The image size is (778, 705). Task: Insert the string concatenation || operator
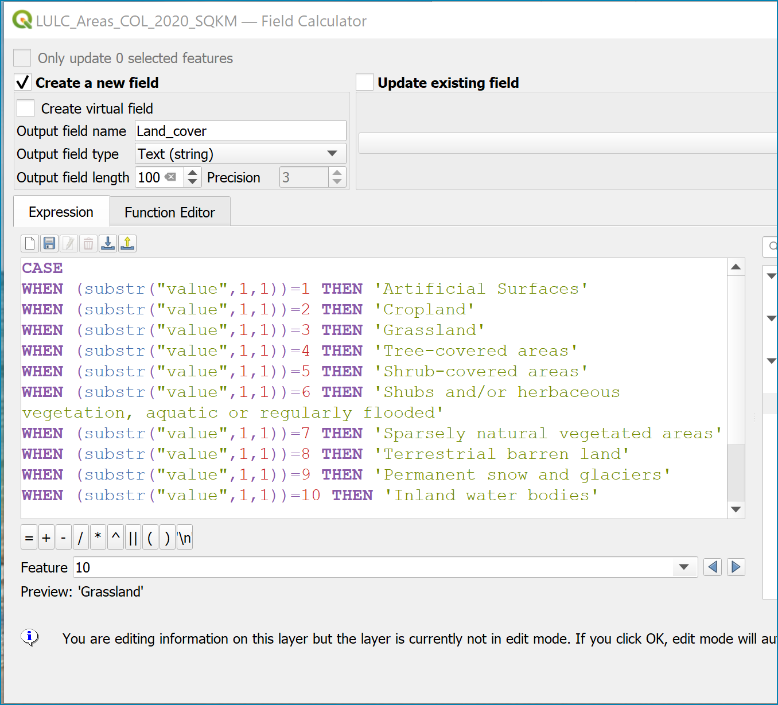[133, 538]
